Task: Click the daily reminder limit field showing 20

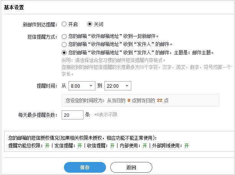Action: 72,115
